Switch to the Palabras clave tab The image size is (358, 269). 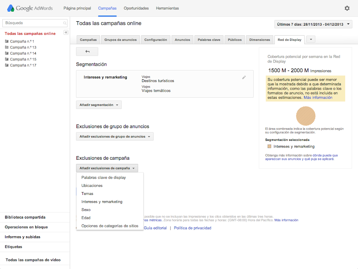coord(209,40)
